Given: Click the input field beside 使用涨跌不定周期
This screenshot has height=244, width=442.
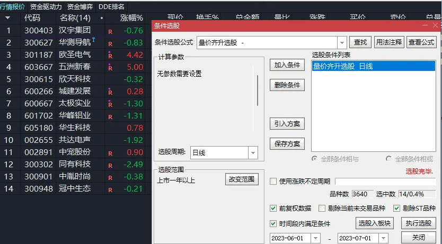Looking at the screenshot, I should coord(385,182).
